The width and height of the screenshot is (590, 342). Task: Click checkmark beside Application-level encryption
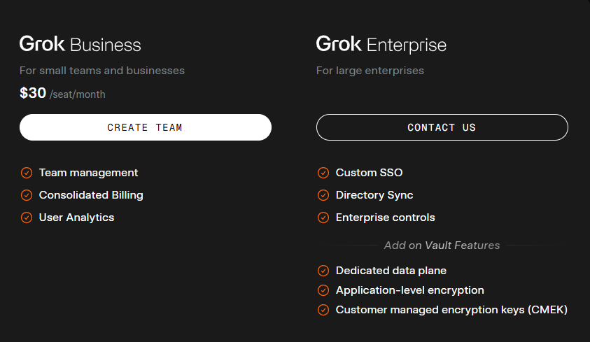coord(323,290)
